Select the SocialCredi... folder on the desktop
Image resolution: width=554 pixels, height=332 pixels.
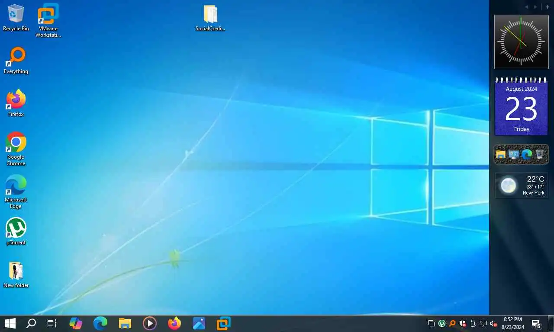[x=210, y=18]
